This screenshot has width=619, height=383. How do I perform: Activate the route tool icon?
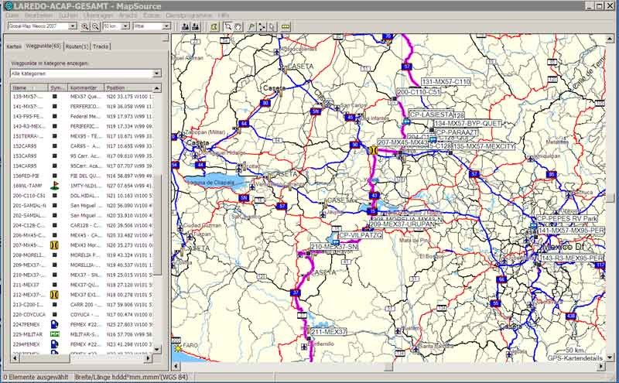(262, 26)
